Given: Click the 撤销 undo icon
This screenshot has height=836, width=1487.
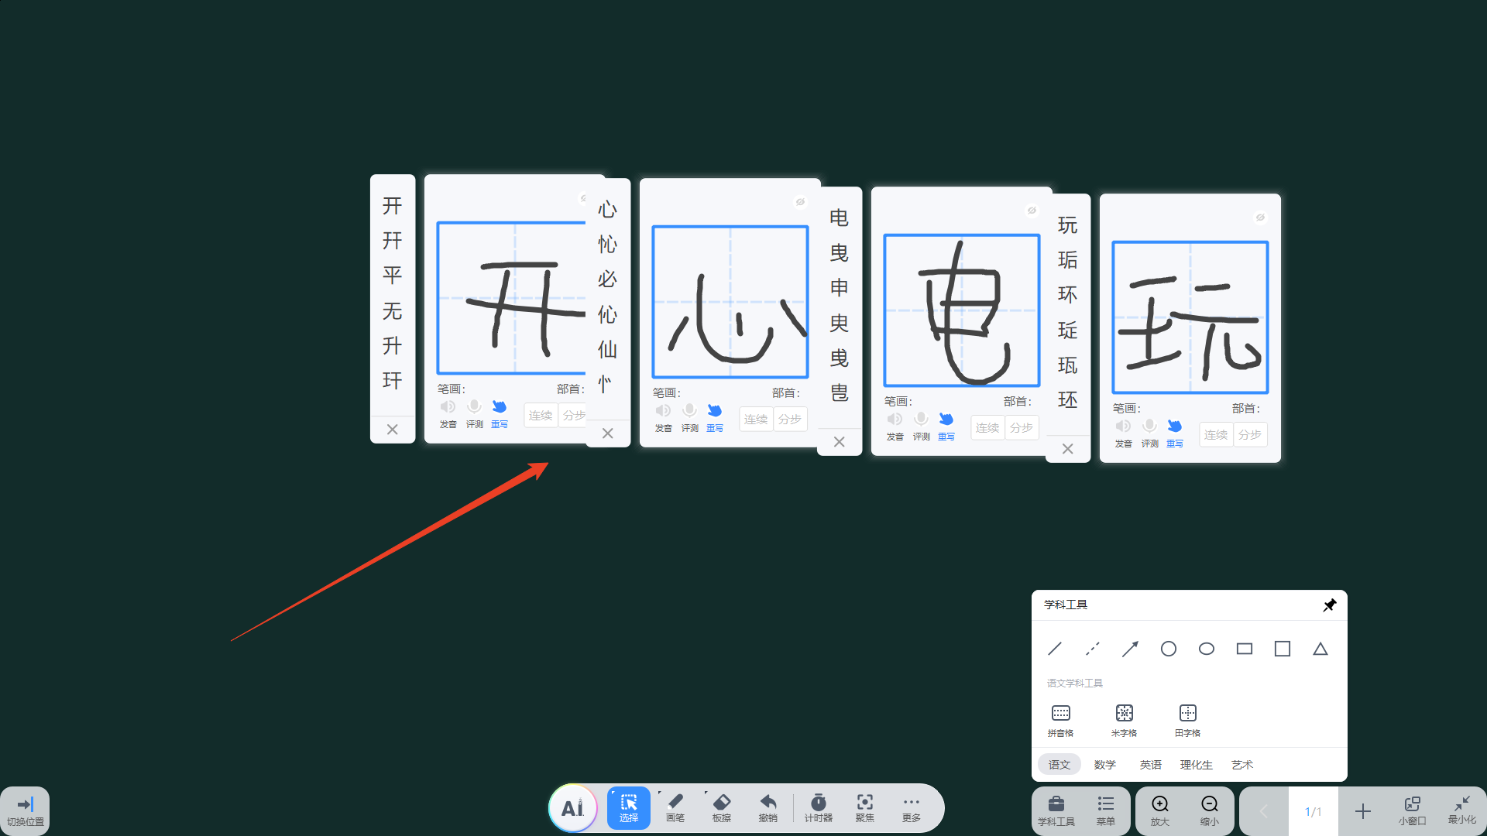Looking at the screenshot, I should click(768, 807).
